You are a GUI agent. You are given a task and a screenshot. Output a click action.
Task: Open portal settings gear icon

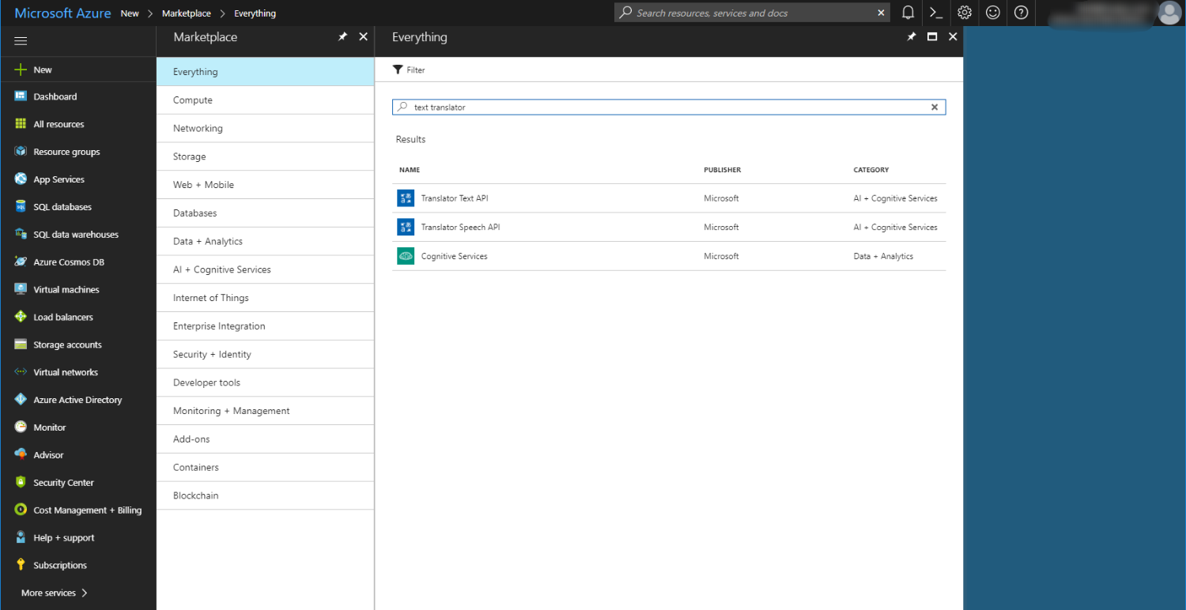tap(965, 13)
